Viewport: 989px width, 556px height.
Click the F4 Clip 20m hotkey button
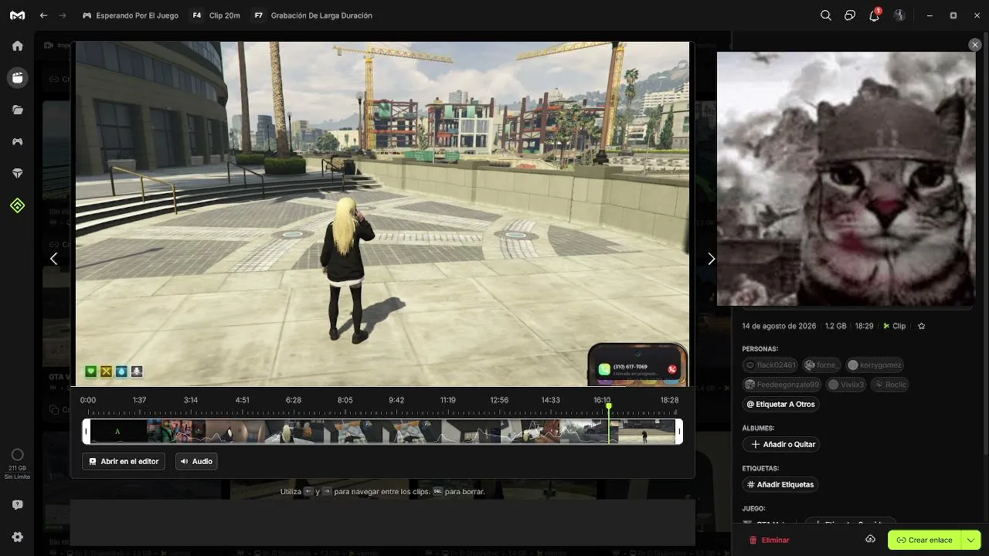pos(216,15)
